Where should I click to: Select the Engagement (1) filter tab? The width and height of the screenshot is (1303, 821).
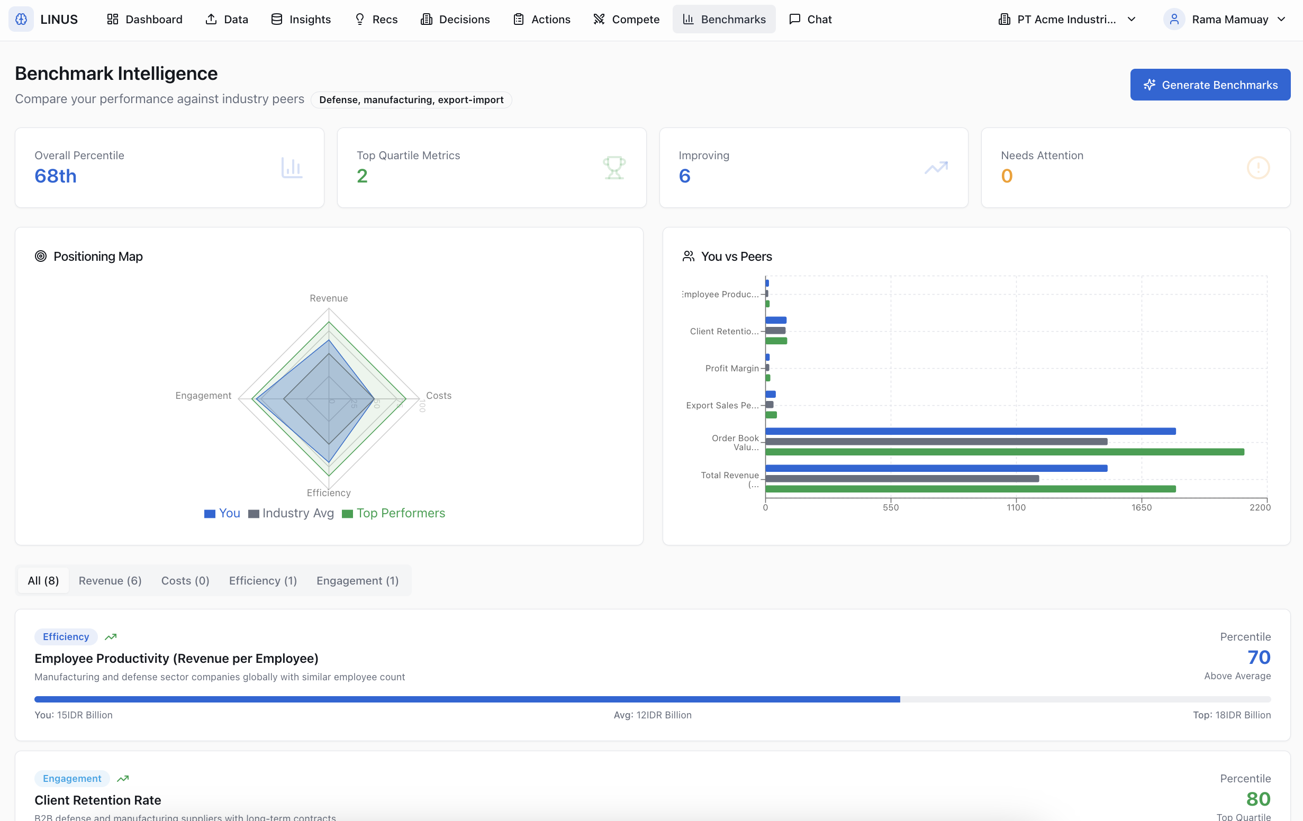[357, 580]
